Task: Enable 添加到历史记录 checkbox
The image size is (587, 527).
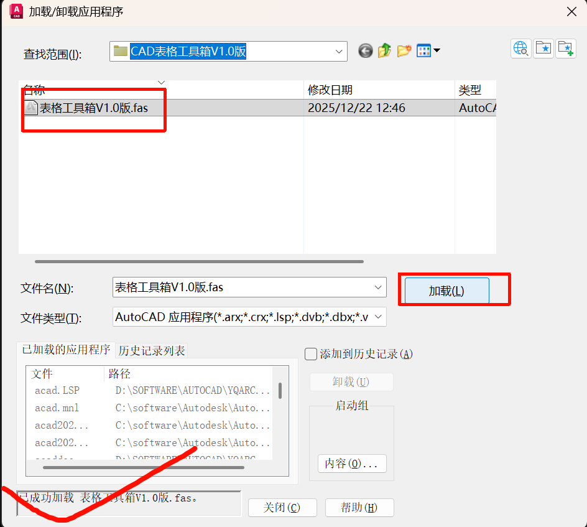Action: (311, 354)
